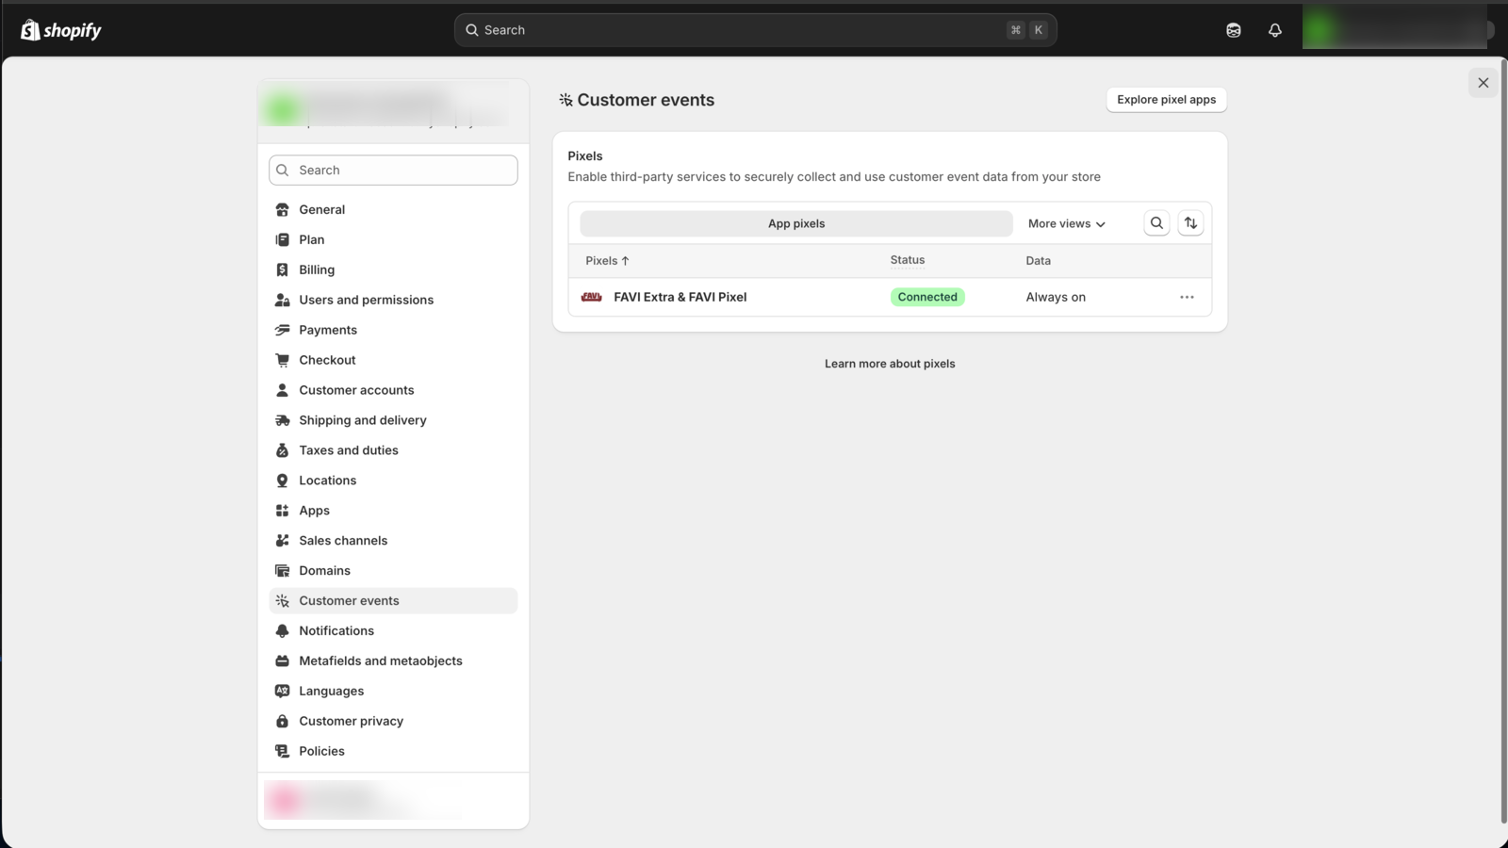Focus the top Shopify search bar
The image size is (1508, 848).
point(755,30)
